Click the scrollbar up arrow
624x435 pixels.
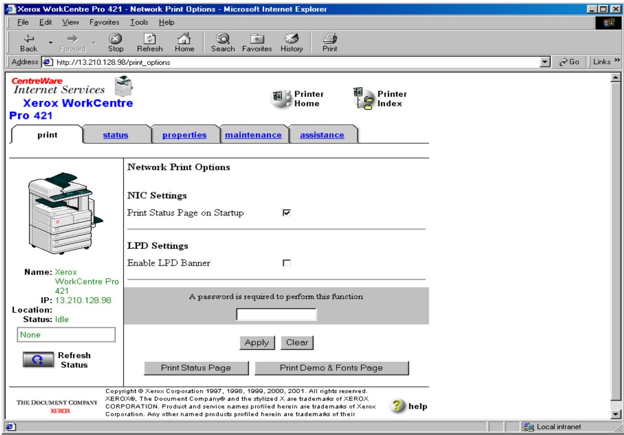point(616,77)
